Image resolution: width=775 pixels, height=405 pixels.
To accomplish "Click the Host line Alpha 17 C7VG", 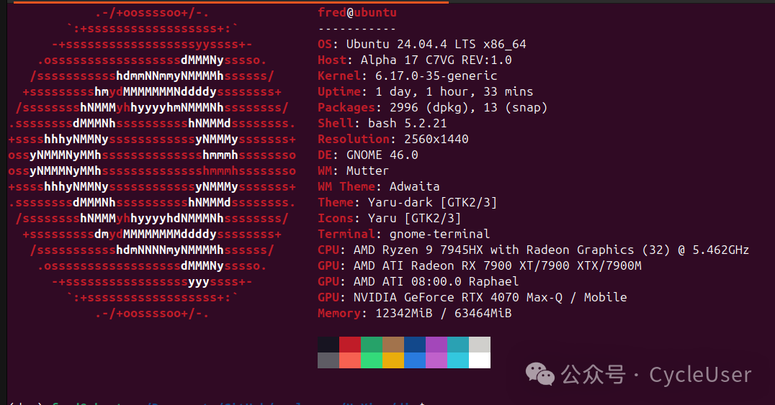I will click(x=415, y=60).
